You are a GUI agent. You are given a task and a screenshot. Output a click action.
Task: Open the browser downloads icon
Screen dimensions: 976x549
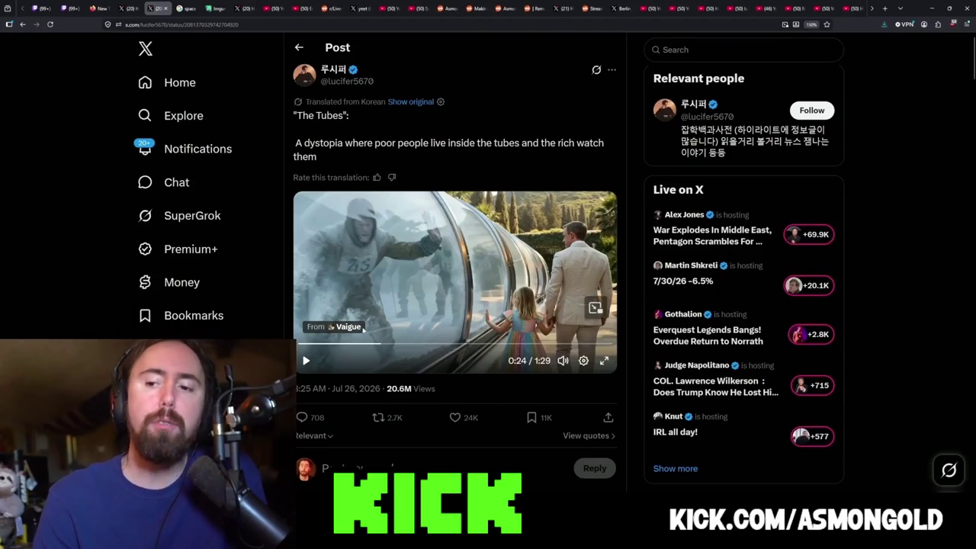[884, 24]
